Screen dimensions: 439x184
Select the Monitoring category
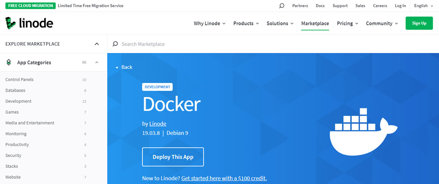click(x=16, y=134)
